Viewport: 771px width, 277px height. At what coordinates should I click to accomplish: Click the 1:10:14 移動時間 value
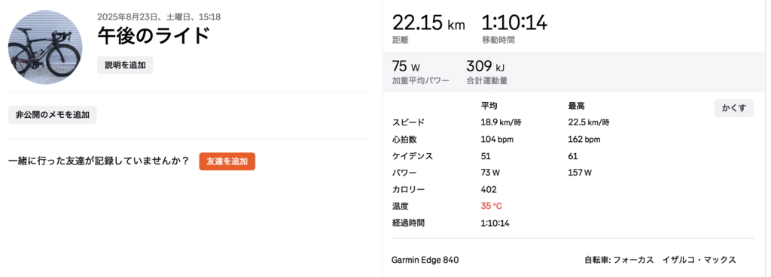pos(515,23)
